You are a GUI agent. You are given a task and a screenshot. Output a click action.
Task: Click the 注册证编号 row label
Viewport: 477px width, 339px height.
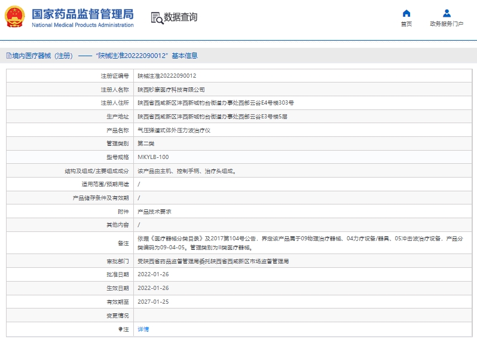[x=115, y=76]
